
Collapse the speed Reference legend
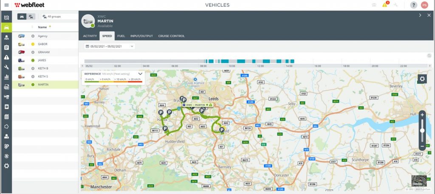pos(140,73)
